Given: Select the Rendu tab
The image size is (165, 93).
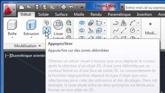Looking at the screenshot, I should point(96,14).
